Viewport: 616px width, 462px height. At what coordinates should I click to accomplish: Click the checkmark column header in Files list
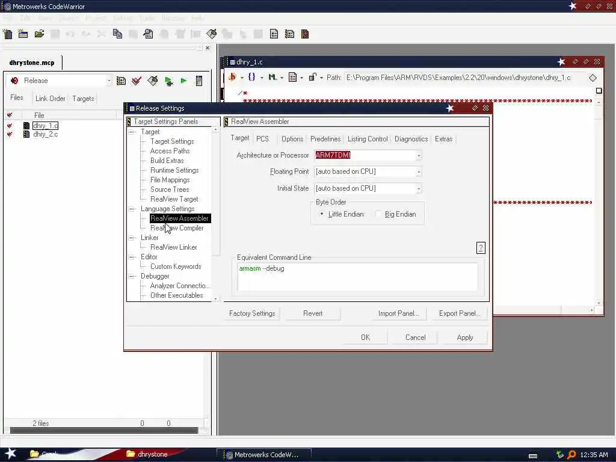[10, 115]
